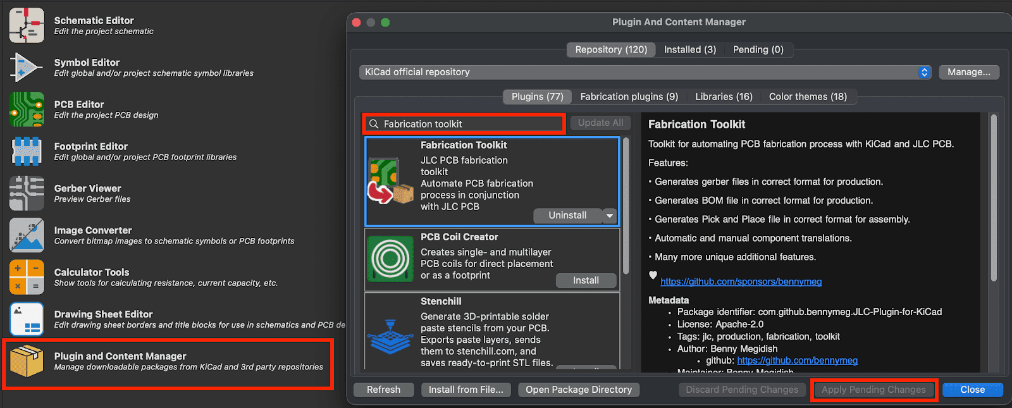Click Install from File... button
Image resolution: width=1012 pixels, height=408 pixels.
(x=466, y=390)
